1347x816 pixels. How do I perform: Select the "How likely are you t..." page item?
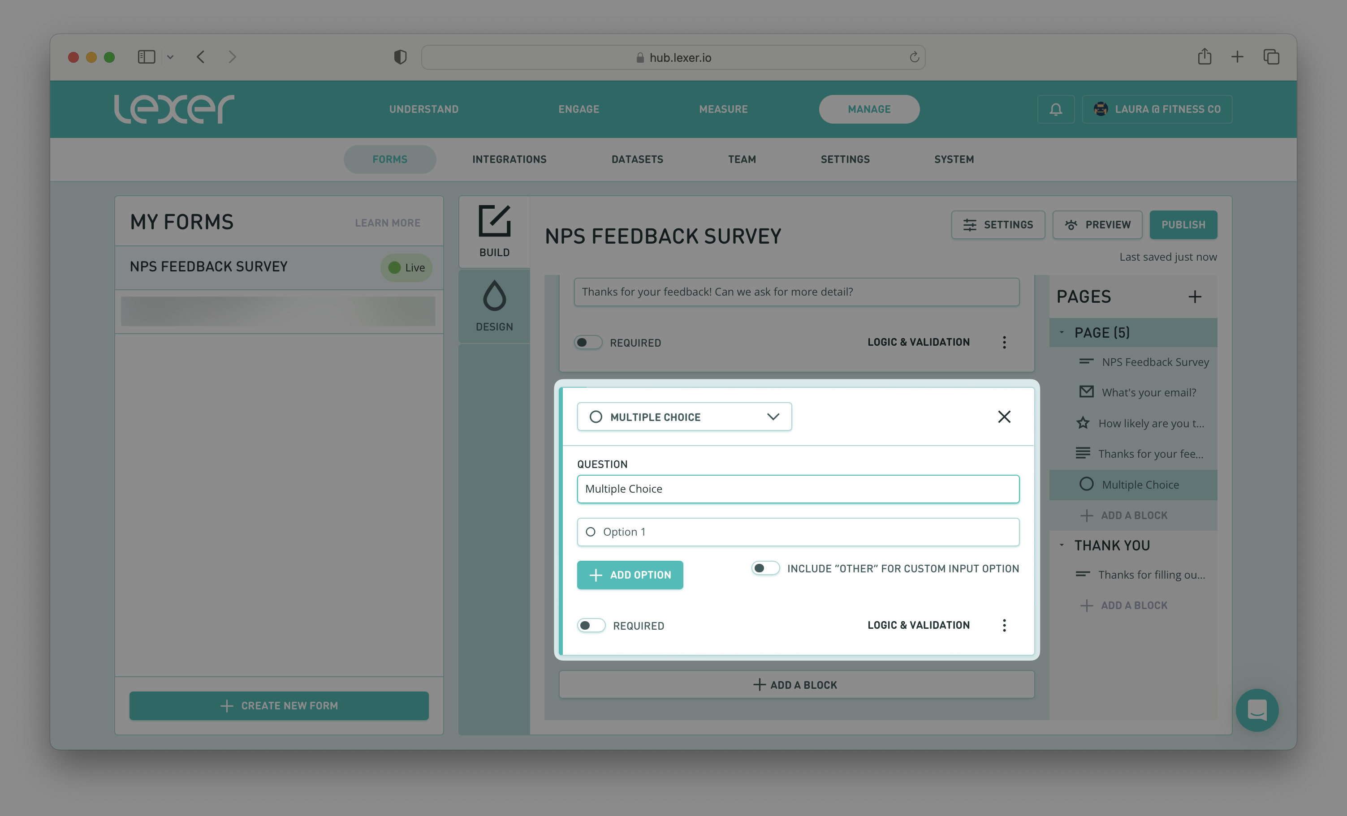click(x=1133, y=423)
